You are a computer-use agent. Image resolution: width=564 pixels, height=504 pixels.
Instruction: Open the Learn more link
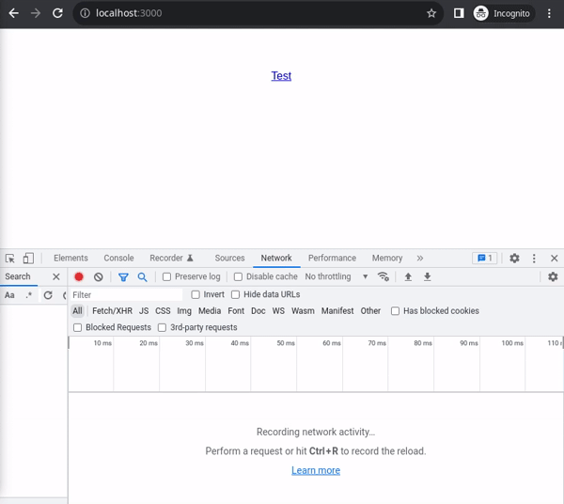coord(316,471)
